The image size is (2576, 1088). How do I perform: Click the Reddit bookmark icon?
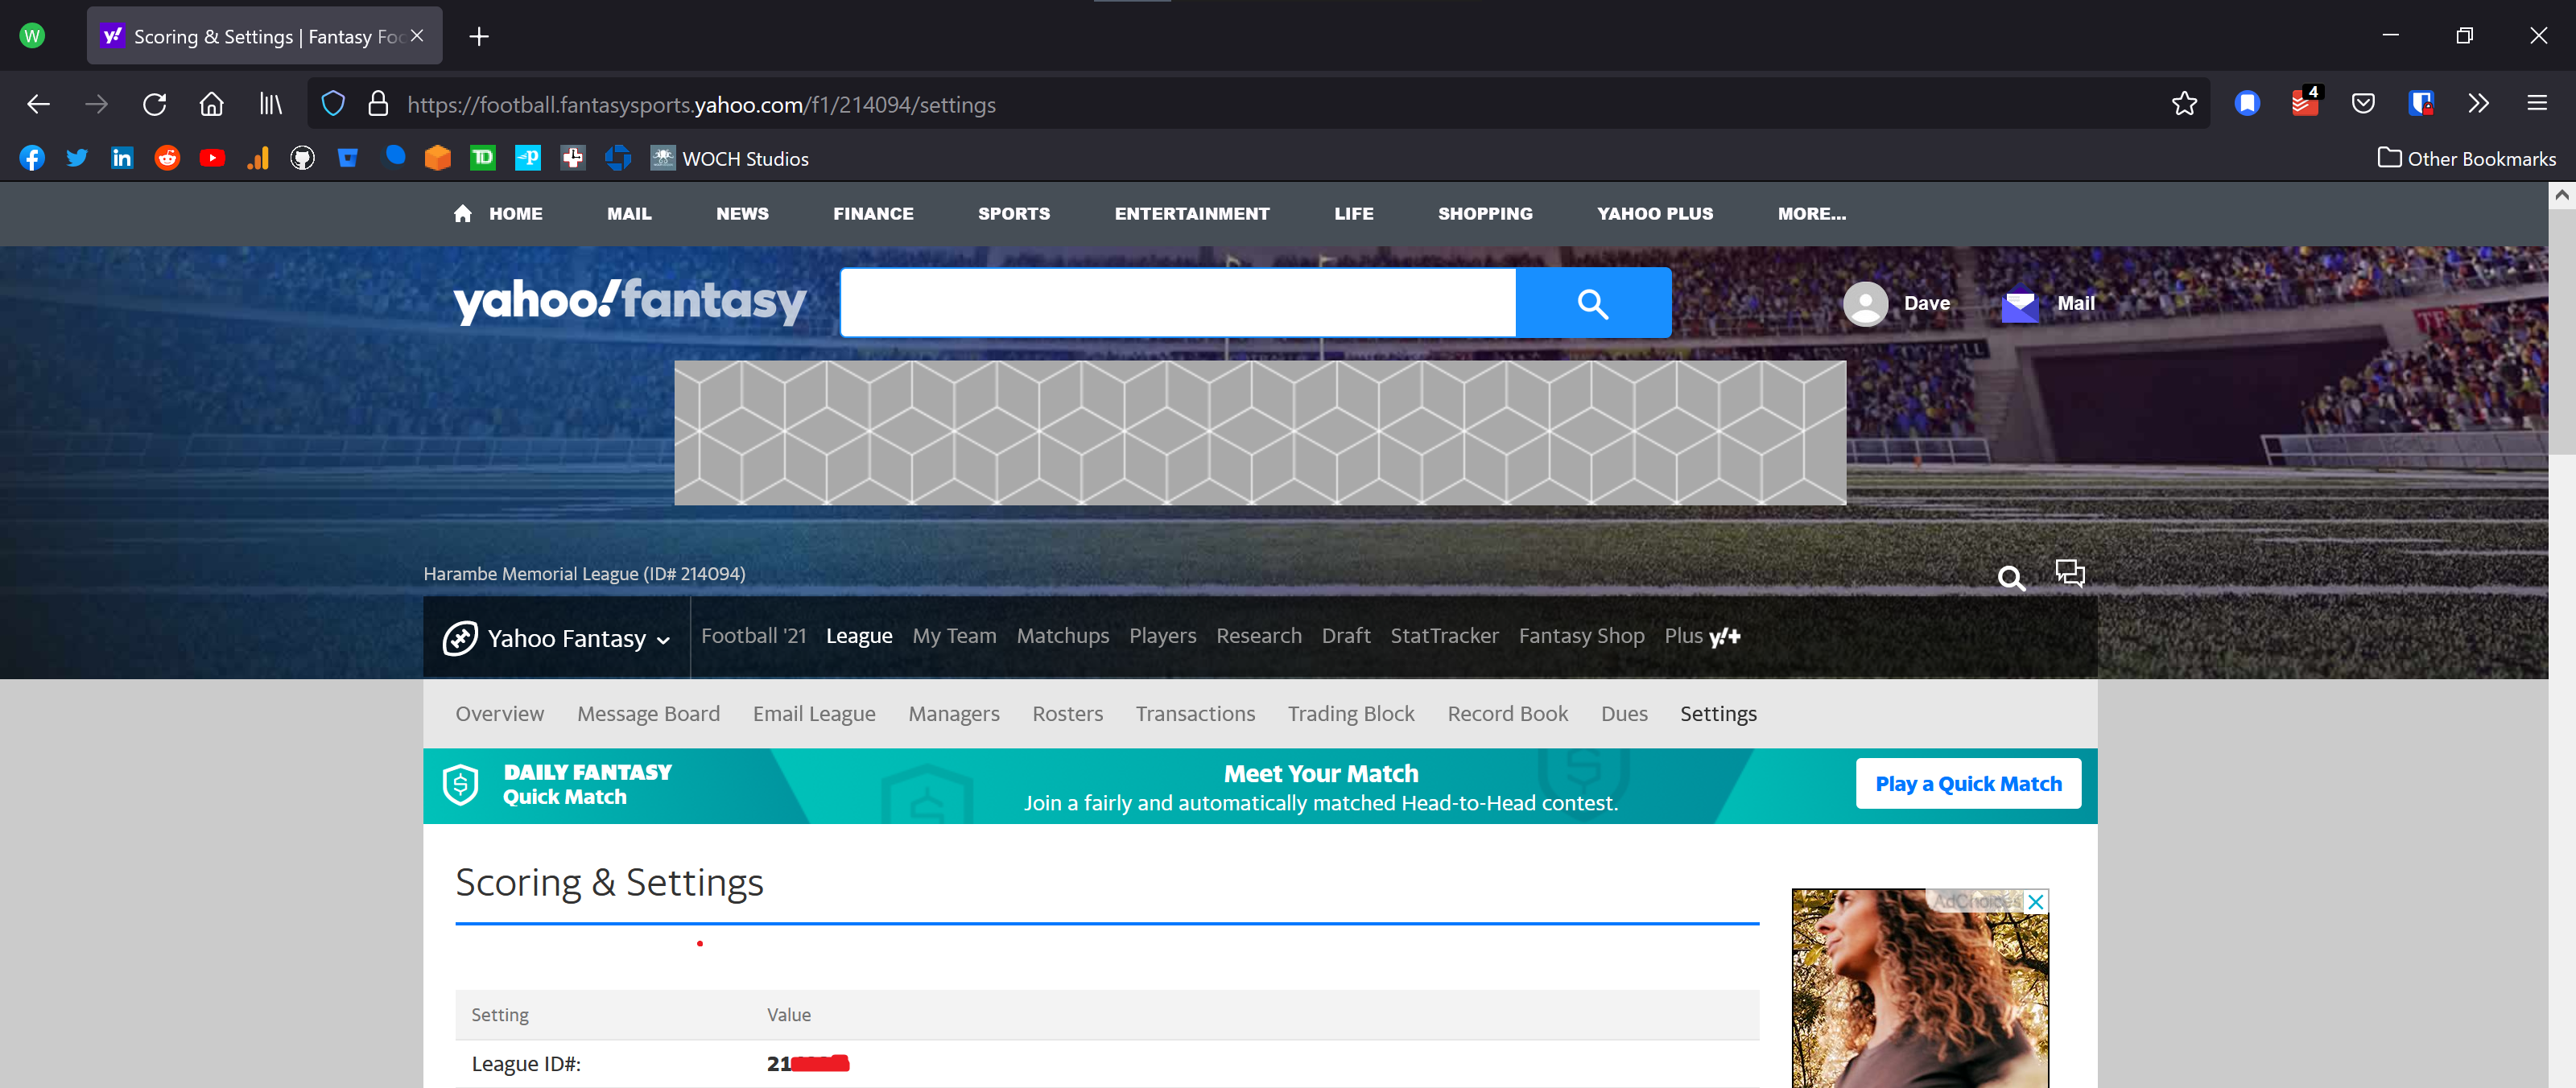click(x=167, y=158)
